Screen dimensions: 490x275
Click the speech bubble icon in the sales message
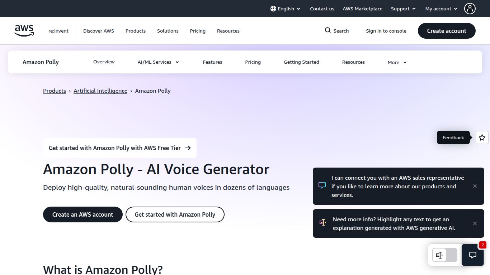322,185
